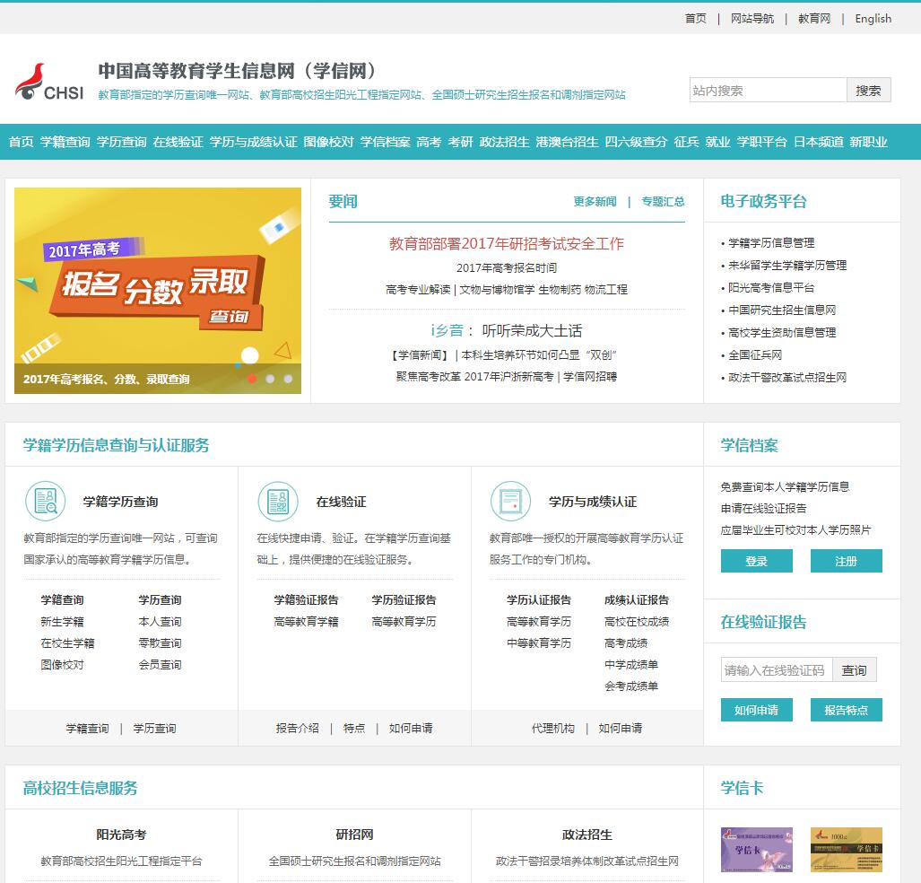Open 学籍学历信息管理 platform link
Image resolution: width=921 pixels, height=883 pixels.
pyautogui.click(x=771, y=243)
